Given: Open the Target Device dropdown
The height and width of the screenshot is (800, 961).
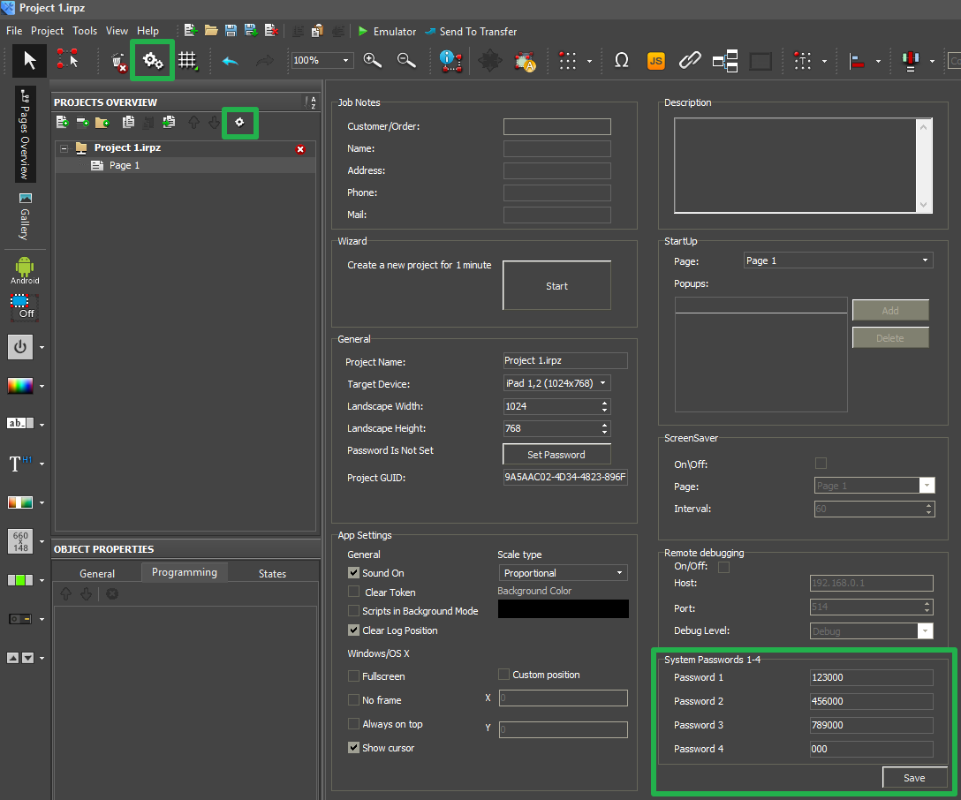Looking at the screenshot, I should tap(556, 384).
